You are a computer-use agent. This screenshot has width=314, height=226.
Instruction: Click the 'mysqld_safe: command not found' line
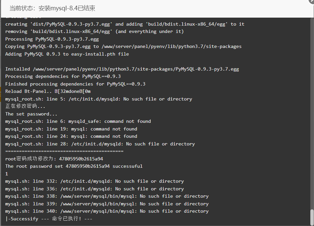click(x=78, y=121)
